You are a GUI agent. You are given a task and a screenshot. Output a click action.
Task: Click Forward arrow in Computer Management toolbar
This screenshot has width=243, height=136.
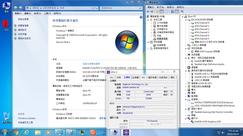152,11
